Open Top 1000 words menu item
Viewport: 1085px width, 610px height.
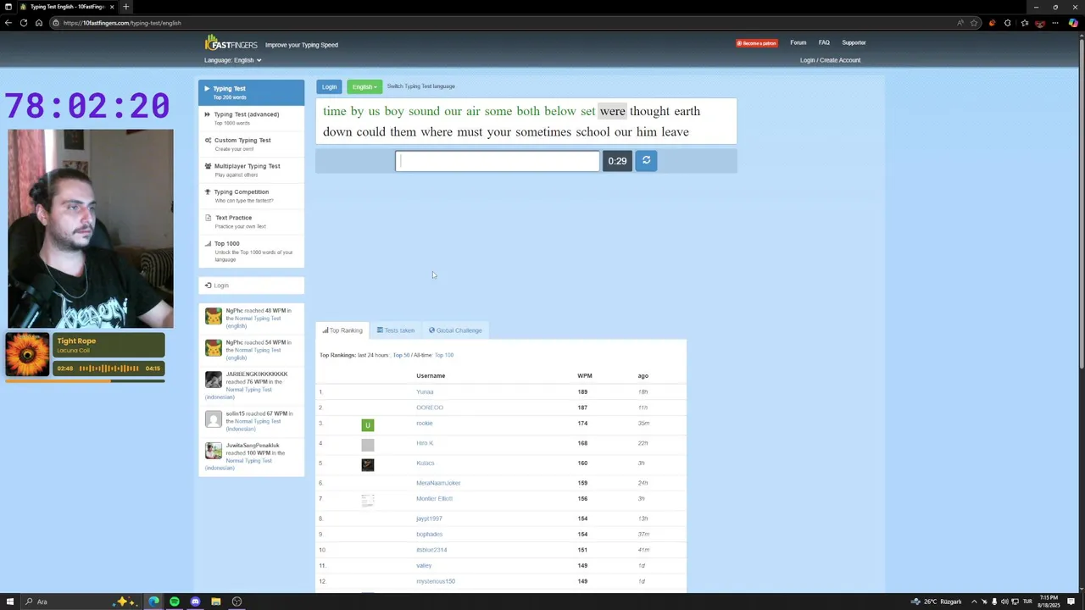coord(251,251)
